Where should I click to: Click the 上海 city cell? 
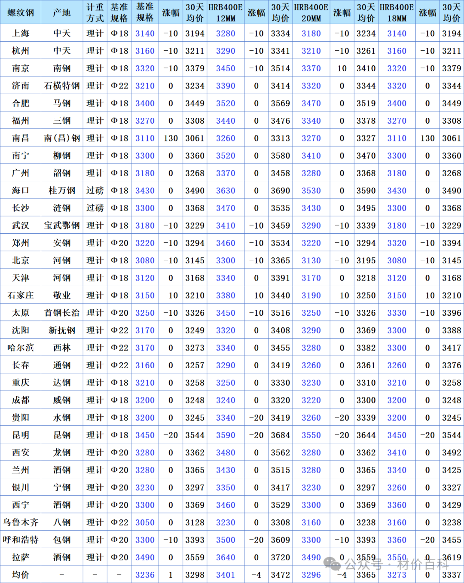click(x=21, y=33)
